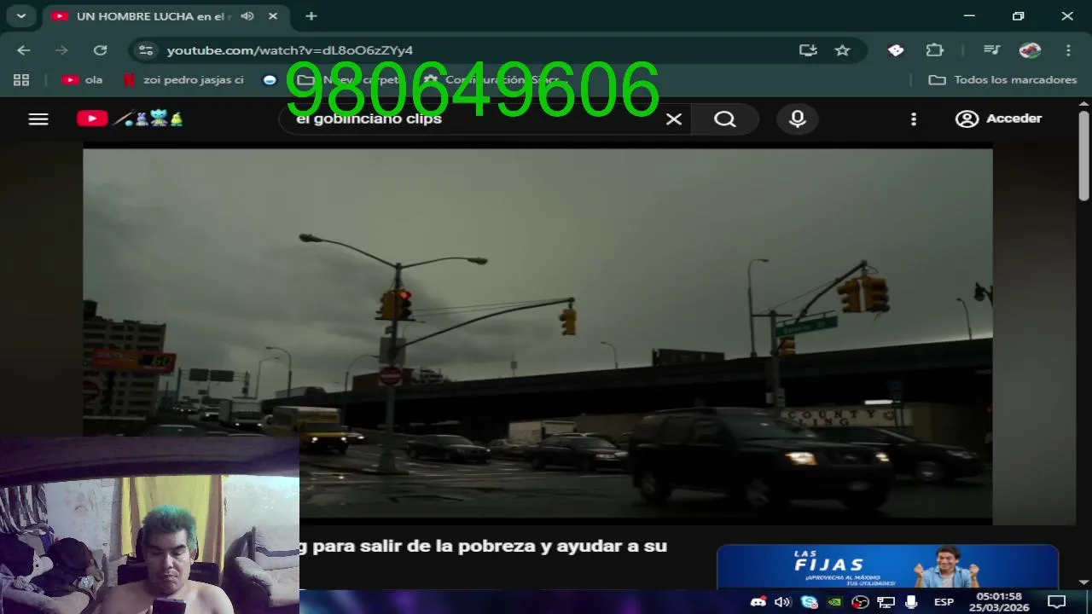Open the clock showing 05:01:58
1092x614 pixels.
999,602
